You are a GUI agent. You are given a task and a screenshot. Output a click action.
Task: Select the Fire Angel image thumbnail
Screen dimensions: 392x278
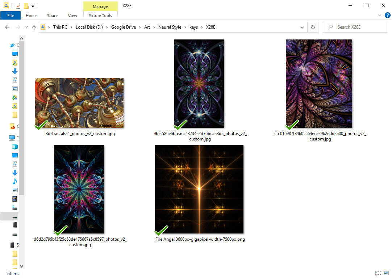click(x=199, y=189)
